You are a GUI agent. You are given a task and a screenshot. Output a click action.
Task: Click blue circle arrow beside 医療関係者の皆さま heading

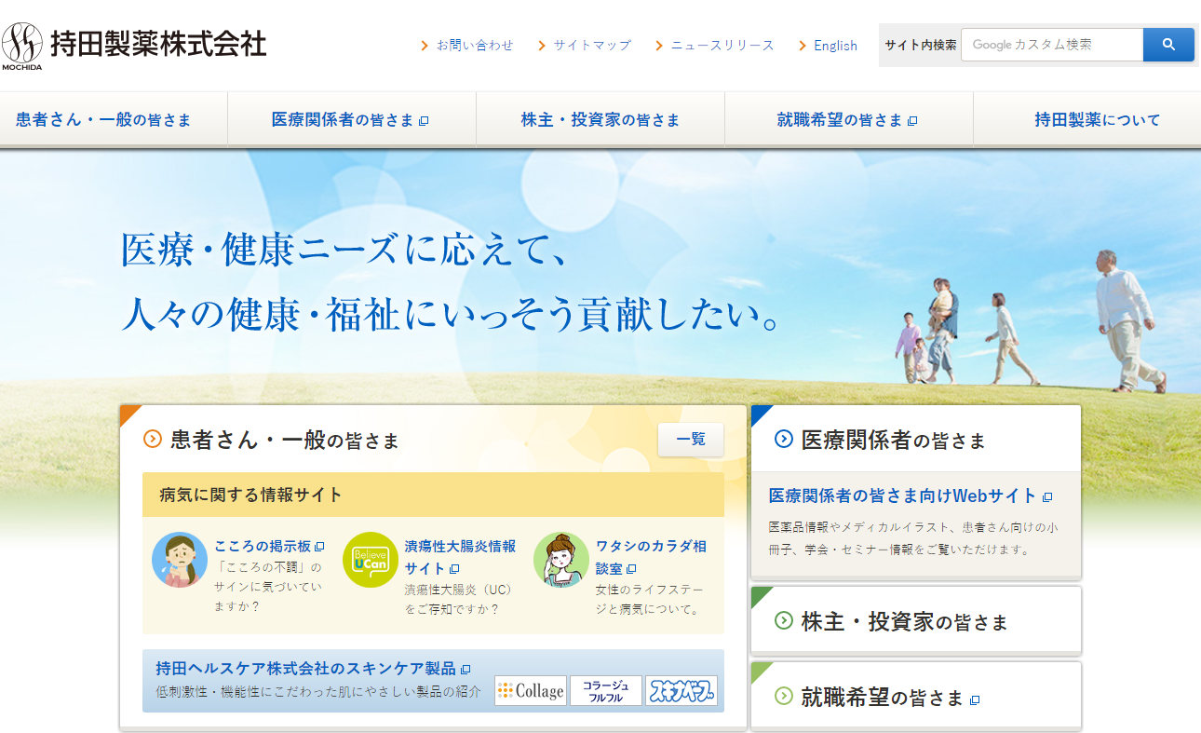click(x=784, y=439)
